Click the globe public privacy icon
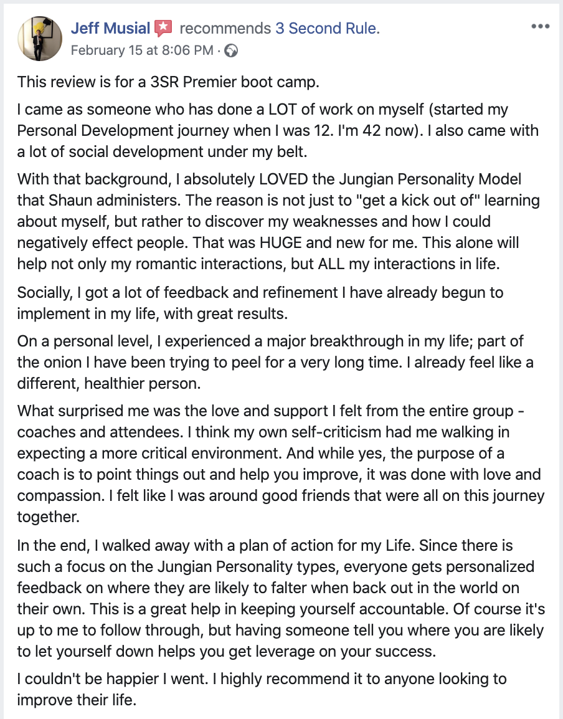 (x=232, y=50)
